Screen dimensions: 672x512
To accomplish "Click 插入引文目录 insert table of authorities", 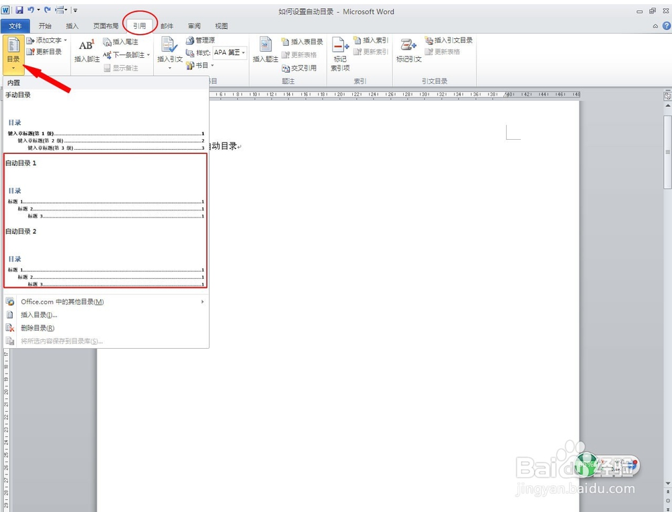I will 449,40.
